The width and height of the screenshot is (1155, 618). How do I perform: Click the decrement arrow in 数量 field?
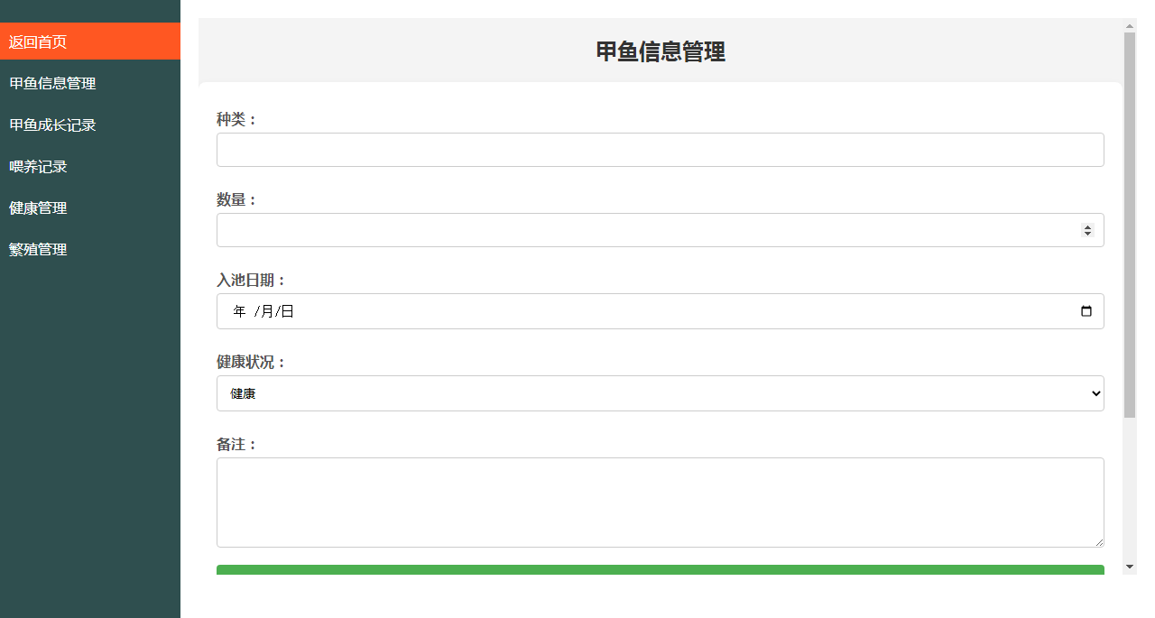[x=1087, y=234]
